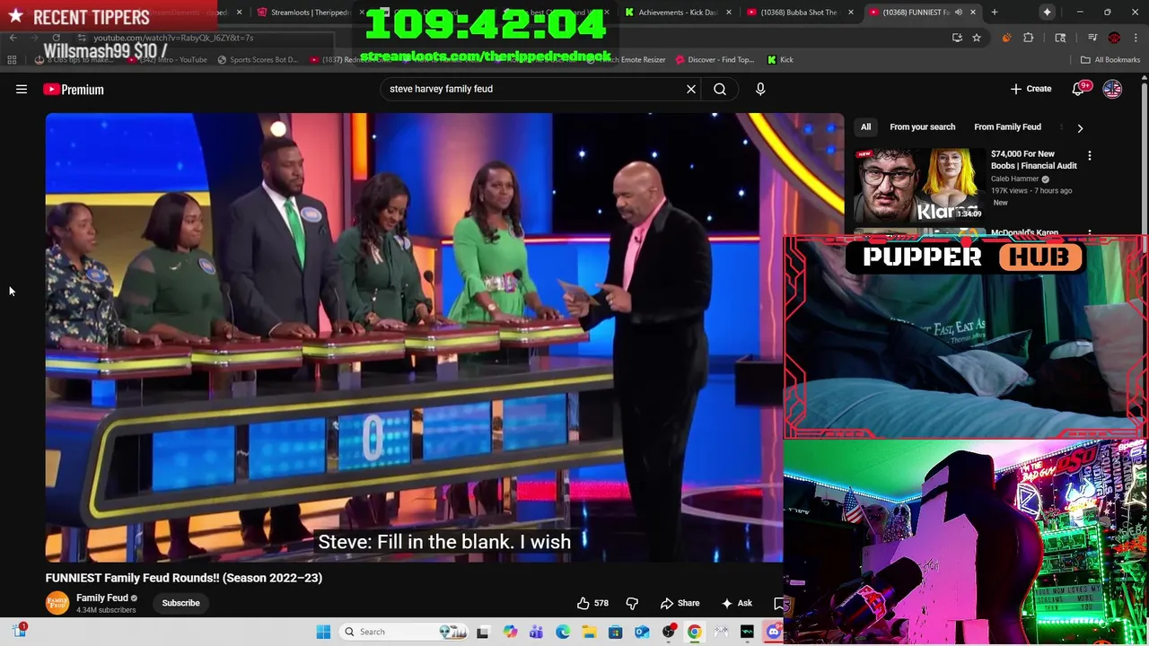Open the Family Feud channel avatar
This screenshot has width=1149, height=646.
[x=57, y=603]
